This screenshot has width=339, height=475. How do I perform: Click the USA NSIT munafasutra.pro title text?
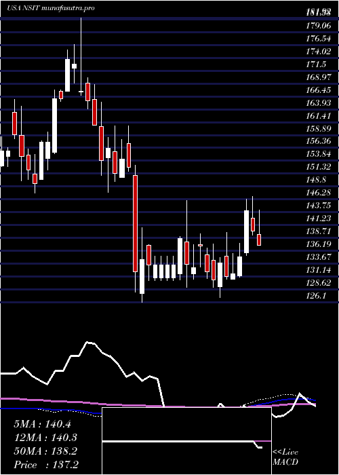(x=51, y=8)
